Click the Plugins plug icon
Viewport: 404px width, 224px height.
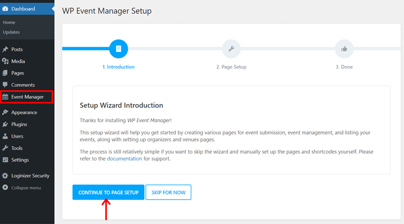pyautogui.click(x=5, y=124)
